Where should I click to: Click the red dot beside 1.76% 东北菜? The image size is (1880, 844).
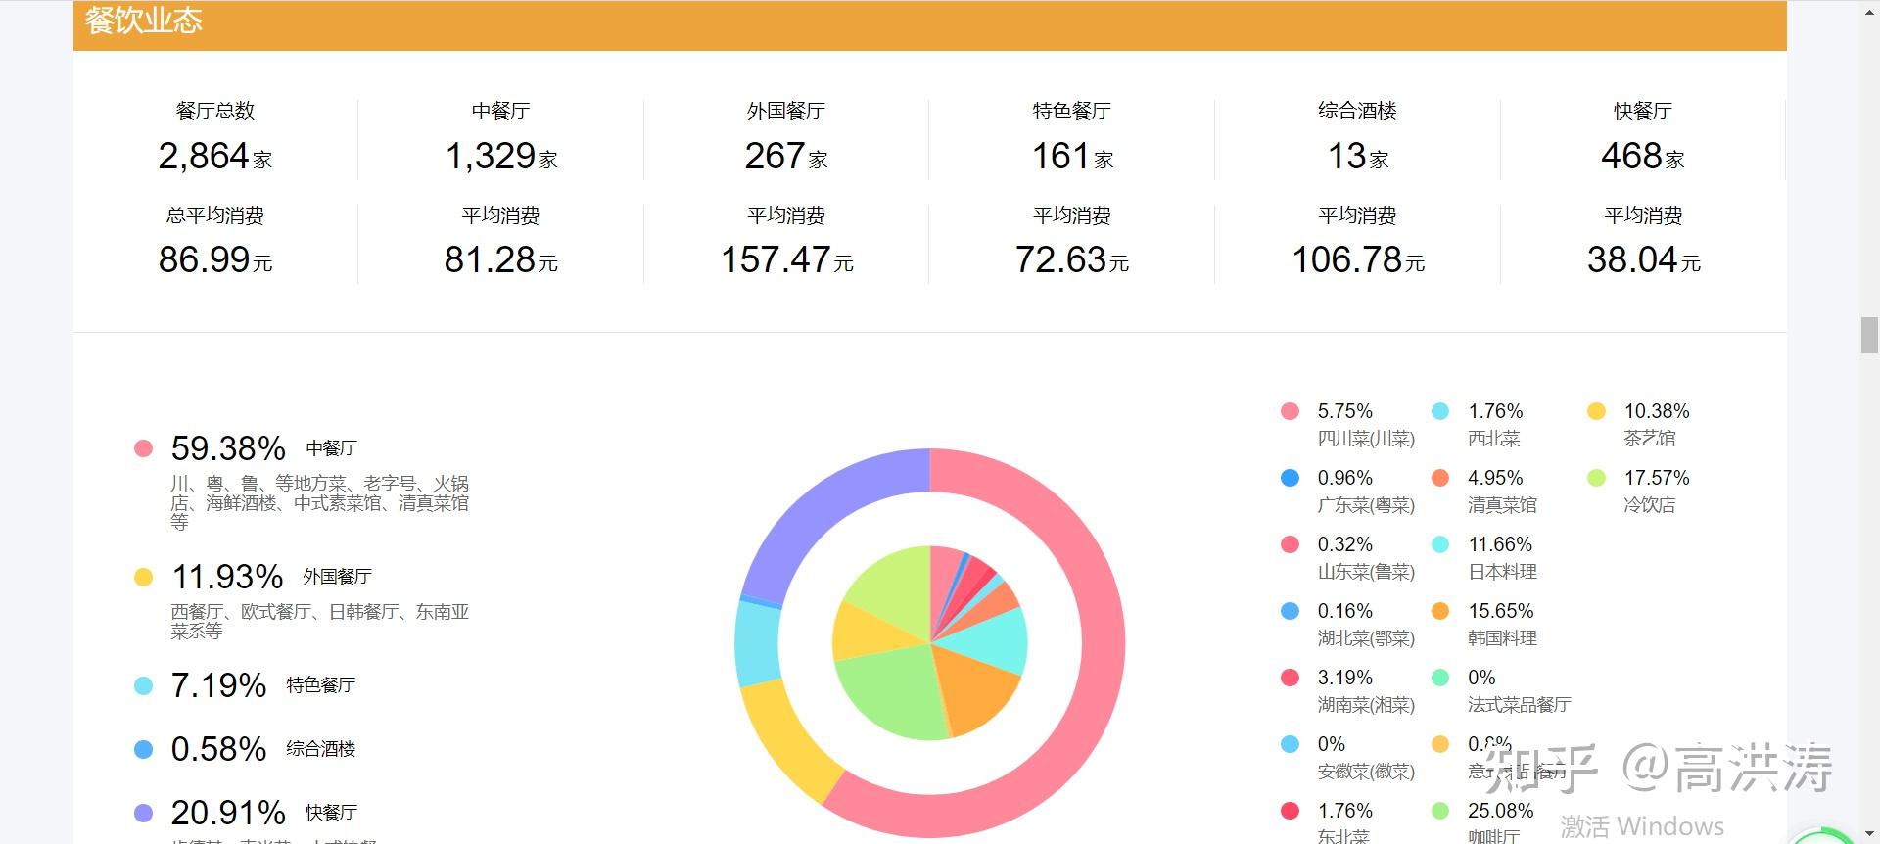1290,811
